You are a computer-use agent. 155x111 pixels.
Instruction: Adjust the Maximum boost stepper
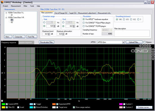point(49,34)
